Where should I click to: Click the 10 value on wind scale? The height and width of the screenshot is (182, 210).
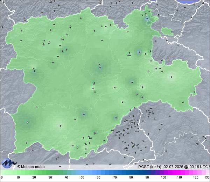[18, 177]
